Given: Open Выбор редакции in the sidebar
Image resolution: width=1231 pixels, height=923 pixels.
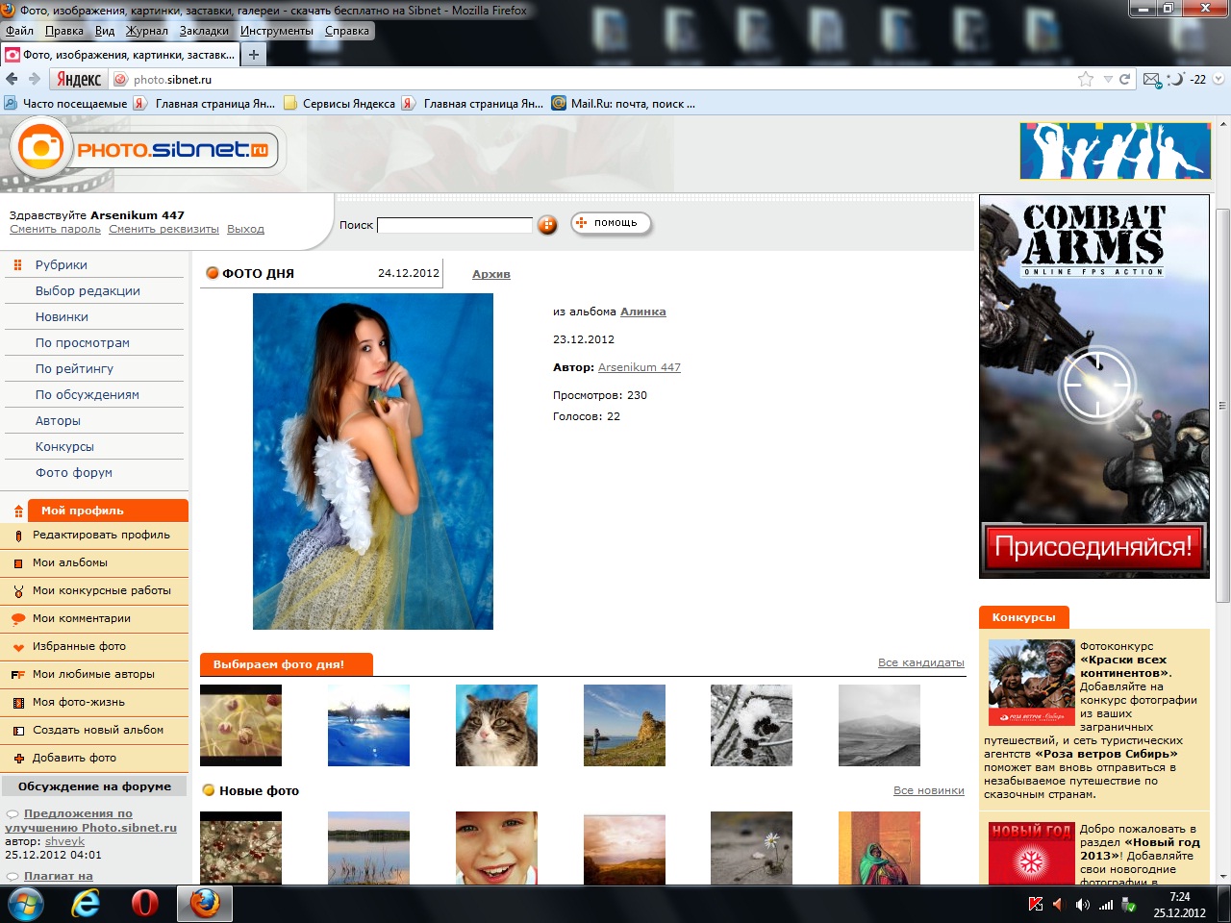Looking at the screenshot, I should [88, 291].
